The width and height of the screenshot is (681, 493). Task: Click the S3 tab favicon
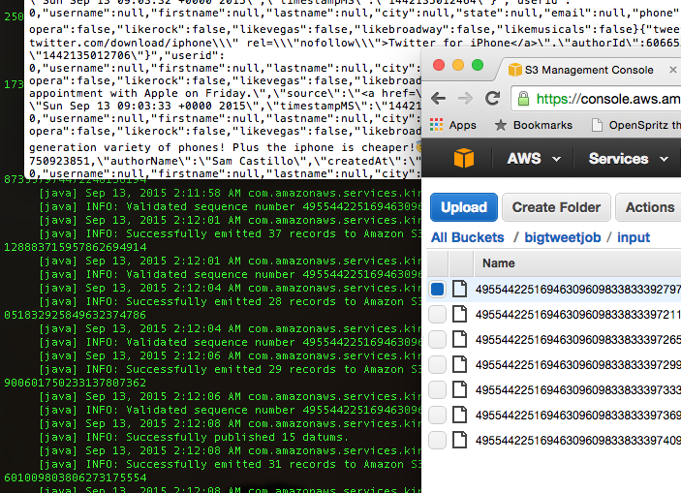pos(514,70)
